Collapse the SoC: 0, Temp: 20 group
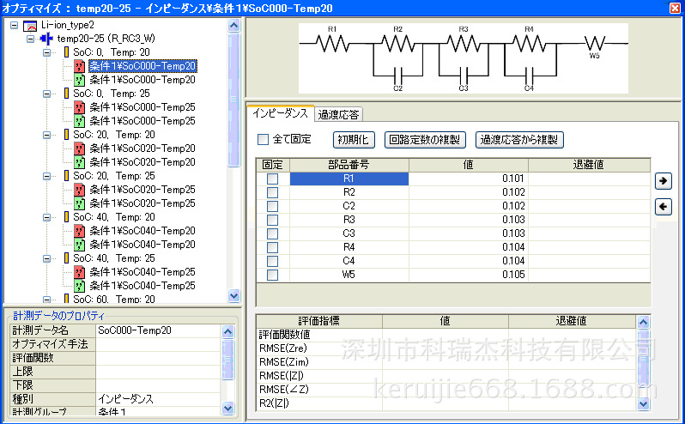 46,52
